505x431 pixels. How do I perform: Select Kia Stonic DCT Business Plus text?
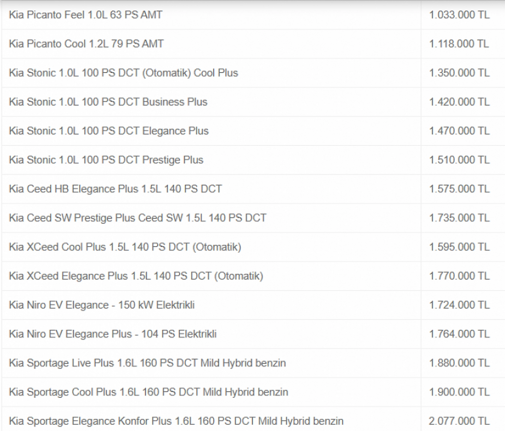pos(108,102)
